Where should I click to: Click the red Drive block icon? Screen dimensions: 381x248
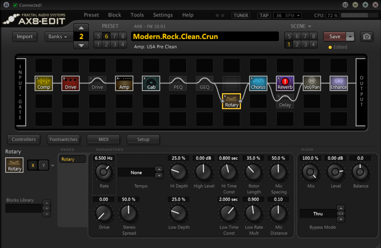tap(70, 83)
